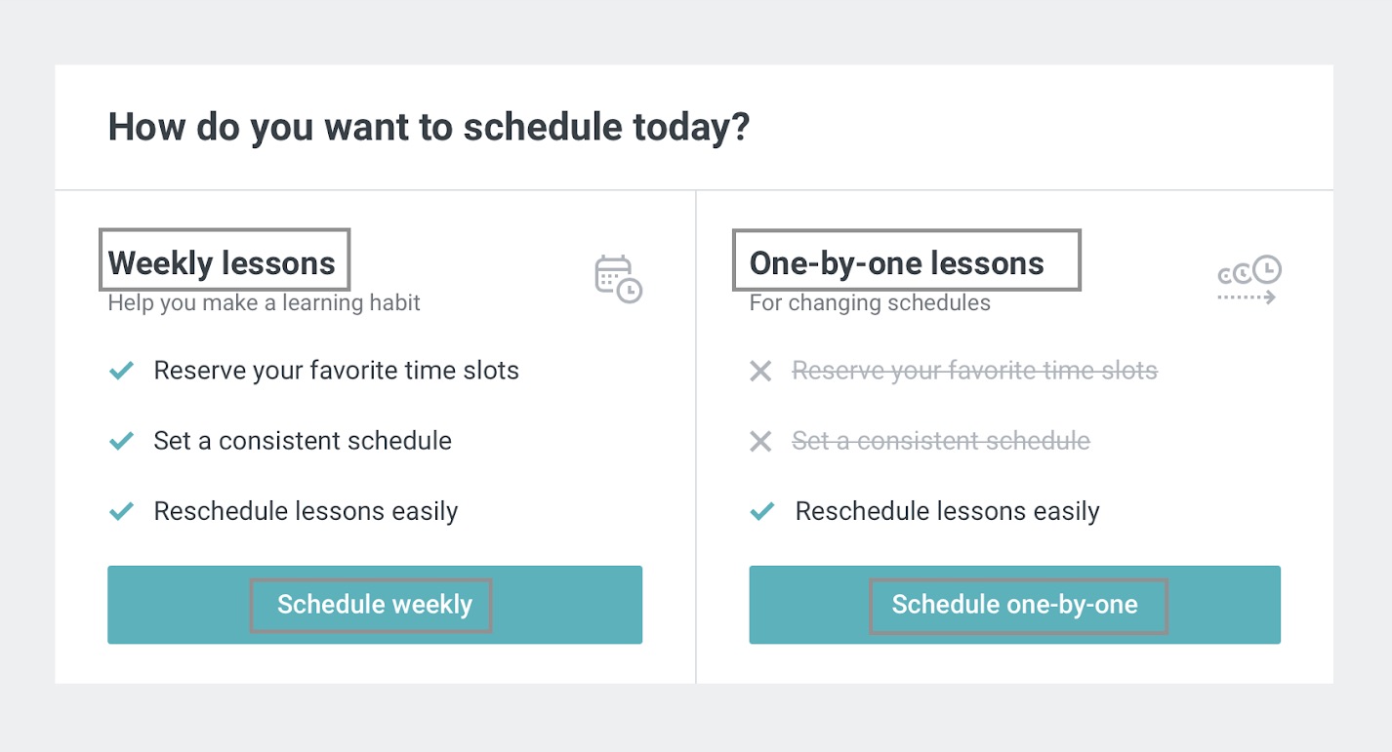Click X icon beside crossed-out "Set a consistent schedule"
This screenshot has width=1392, height=752.
pyautogui.click(x=760, y=442)
